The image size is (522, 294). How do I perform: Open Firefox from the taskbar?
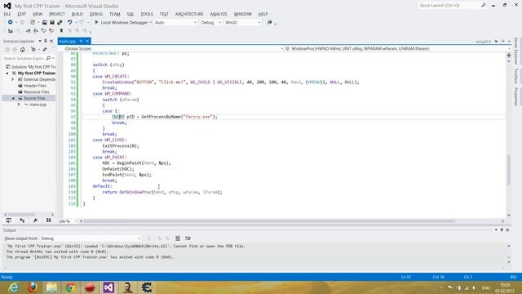point(33,287)
